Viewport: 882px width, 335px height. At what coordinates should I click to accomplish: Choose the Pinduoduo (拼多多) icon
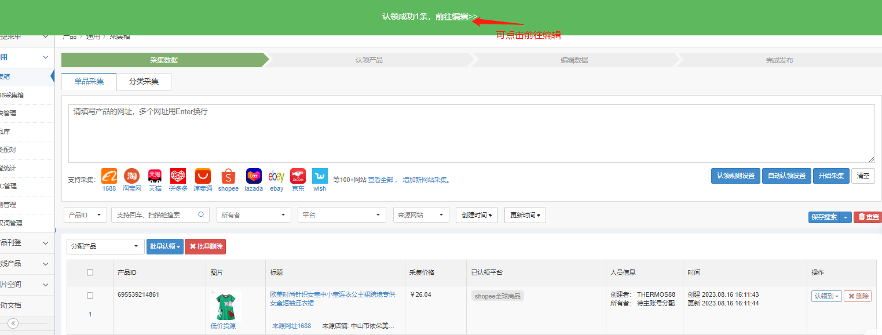(178, 176)
